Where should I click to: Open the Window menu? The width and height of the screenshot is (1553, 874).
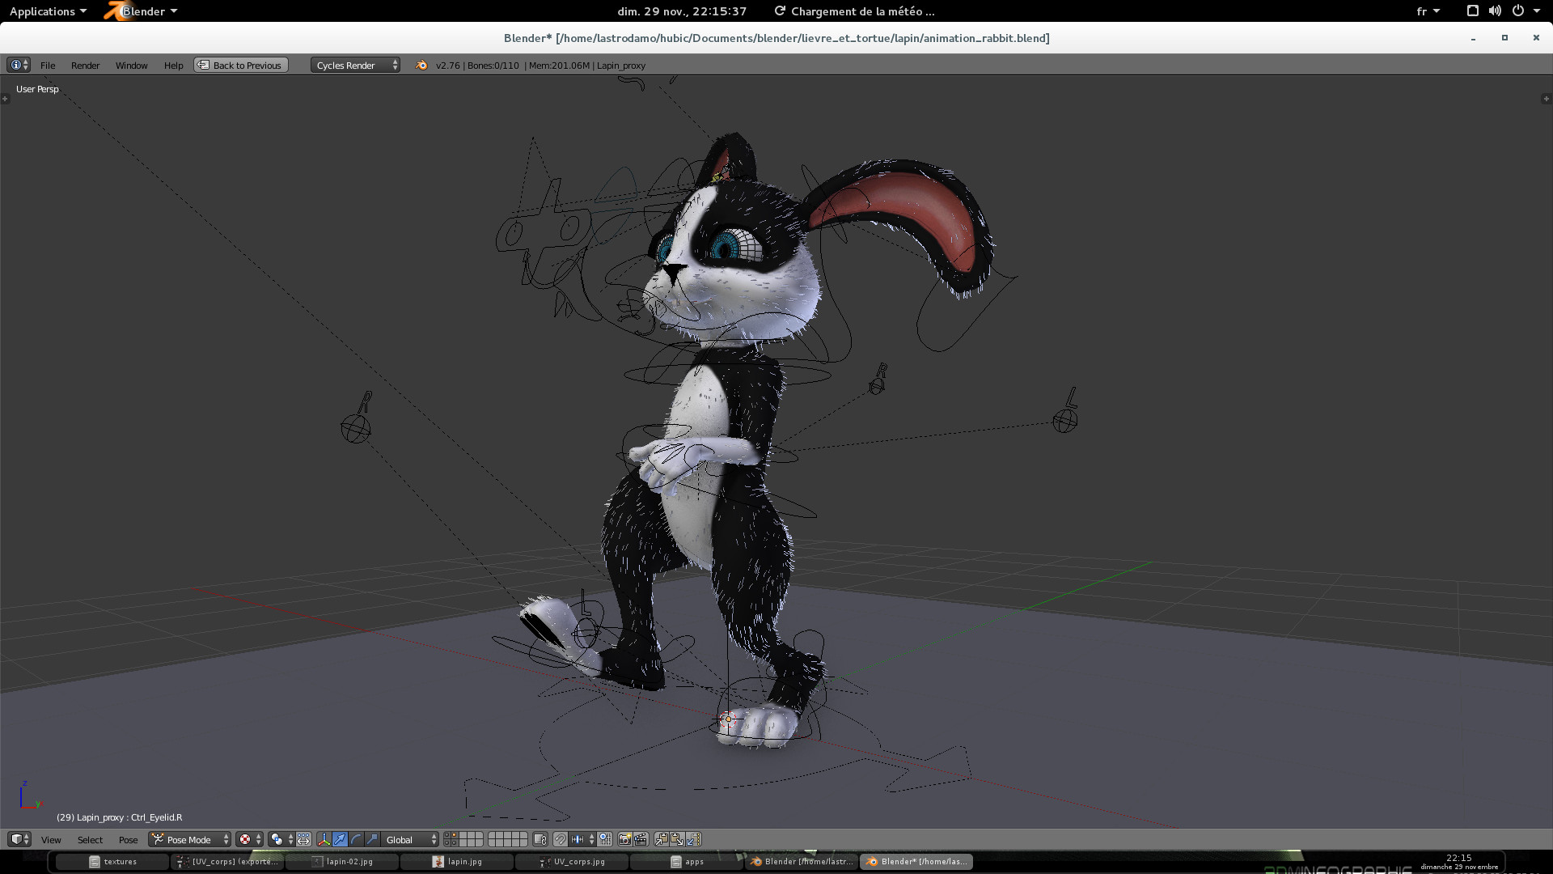click(131, 66)
